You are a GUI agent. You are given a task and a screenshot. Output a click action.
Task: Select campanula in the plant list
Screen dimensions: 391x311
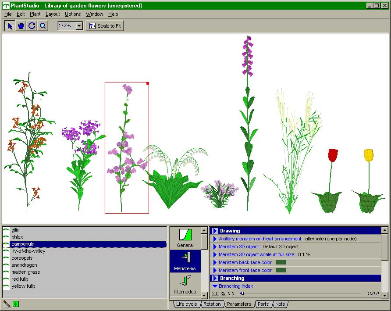point(89,244)
